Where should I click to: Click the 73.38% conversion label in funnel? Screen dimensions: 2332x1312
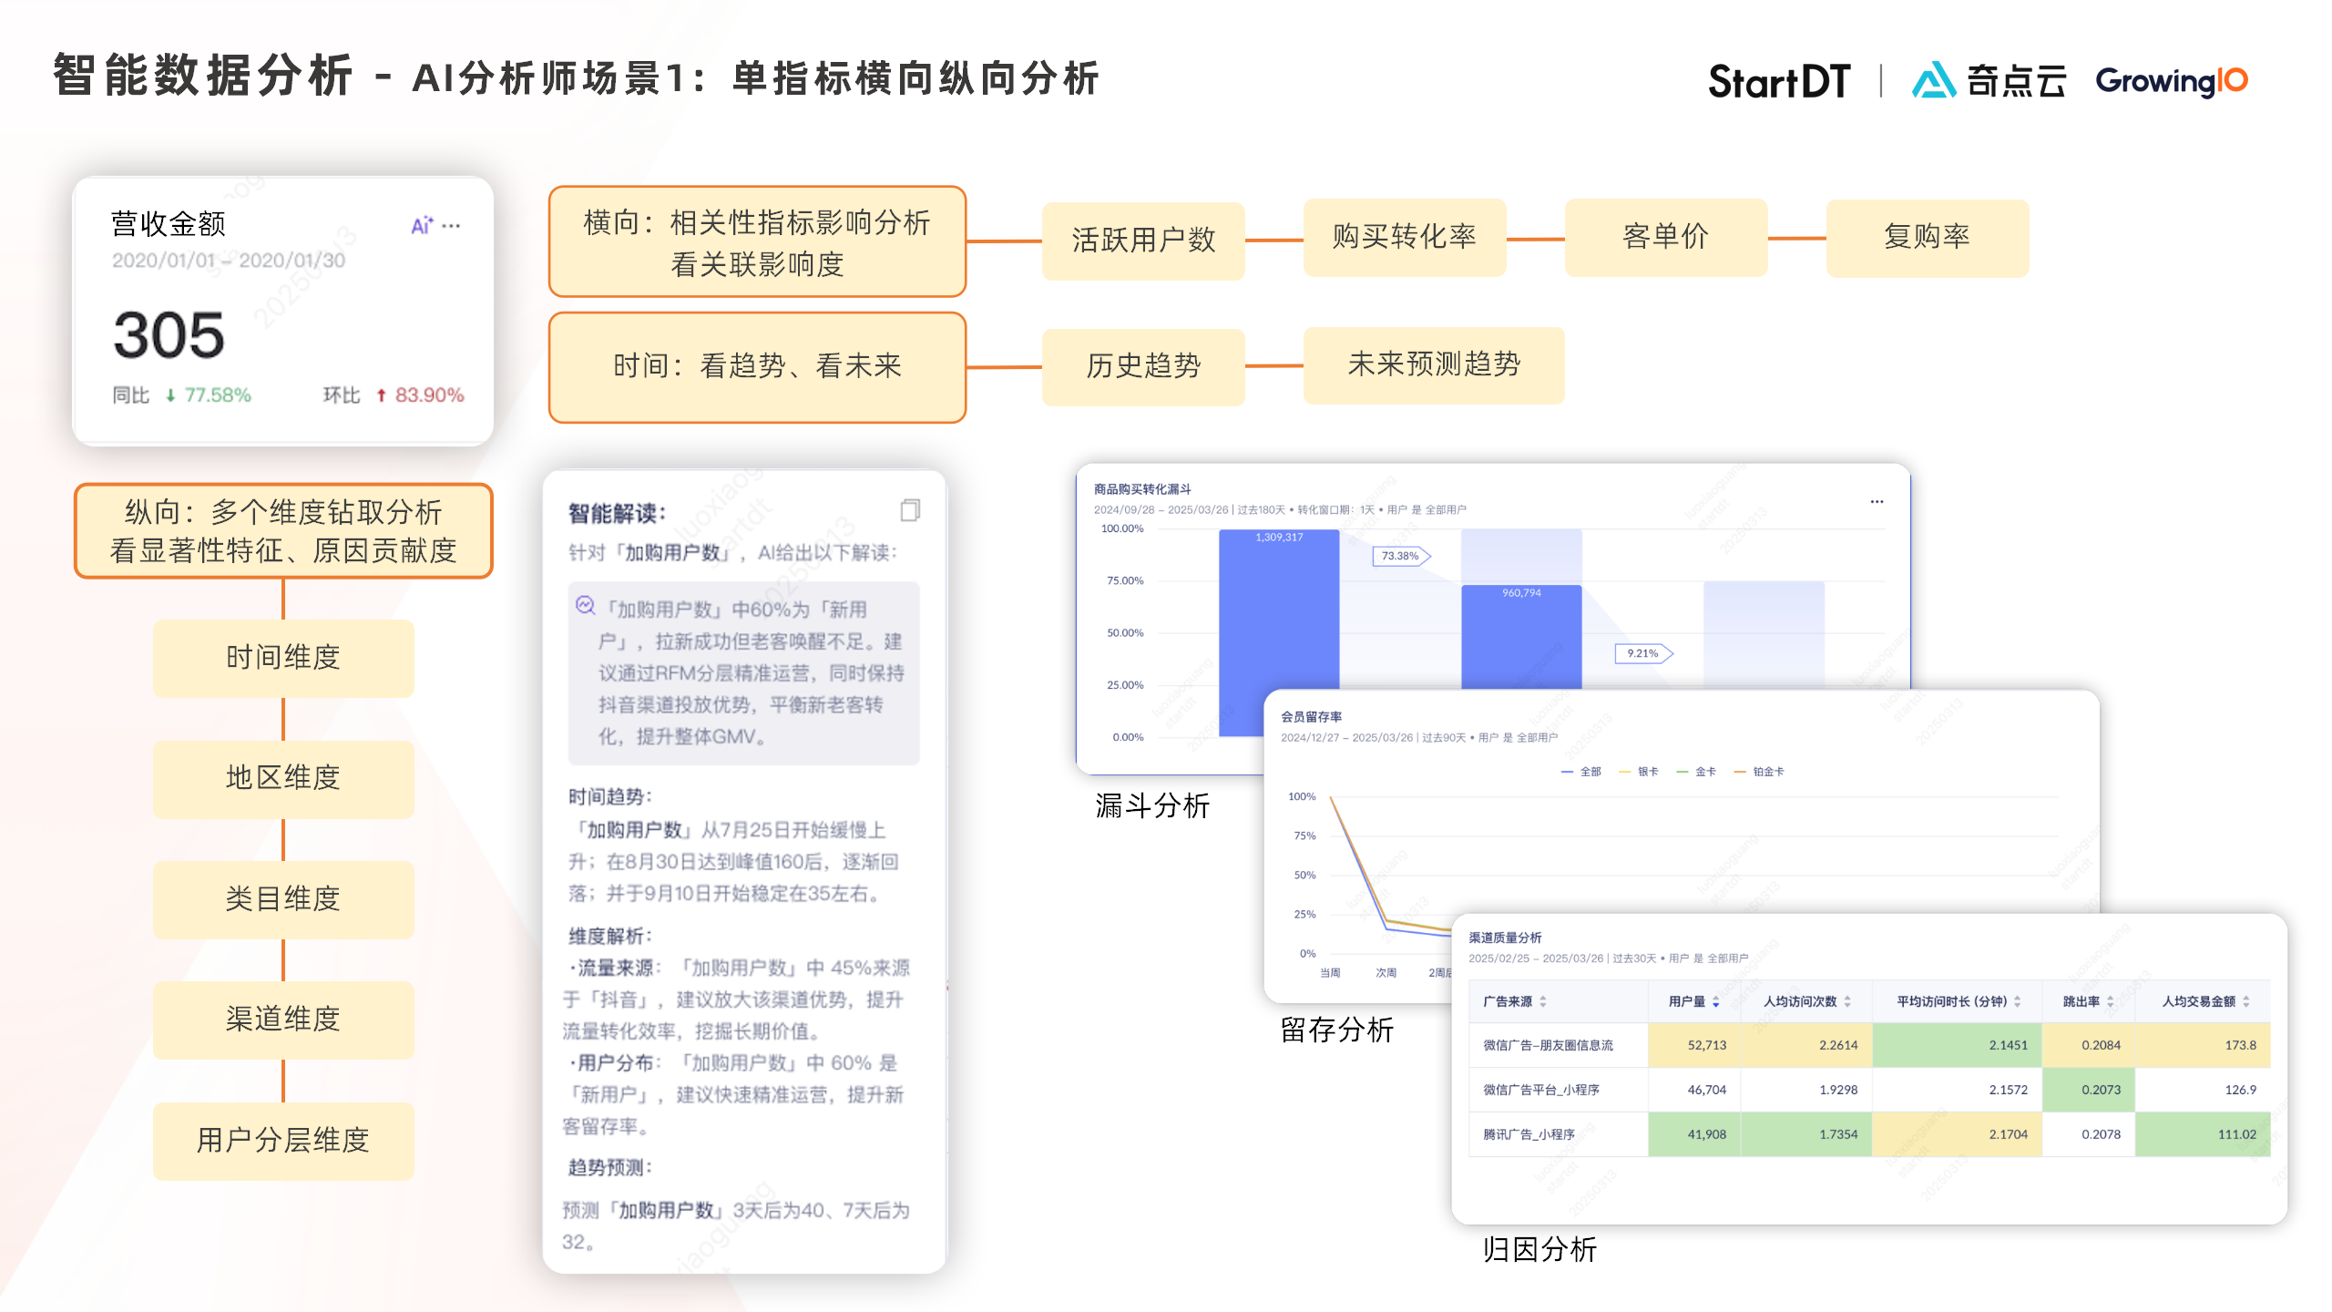click(x=1400, y=556)
